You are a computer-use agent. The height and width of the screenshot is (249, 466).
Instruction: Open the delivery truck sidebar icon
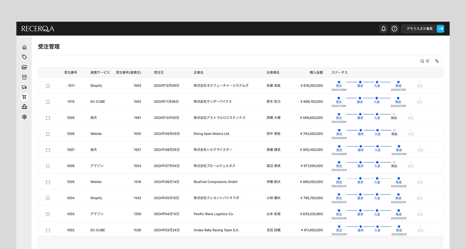24,87
